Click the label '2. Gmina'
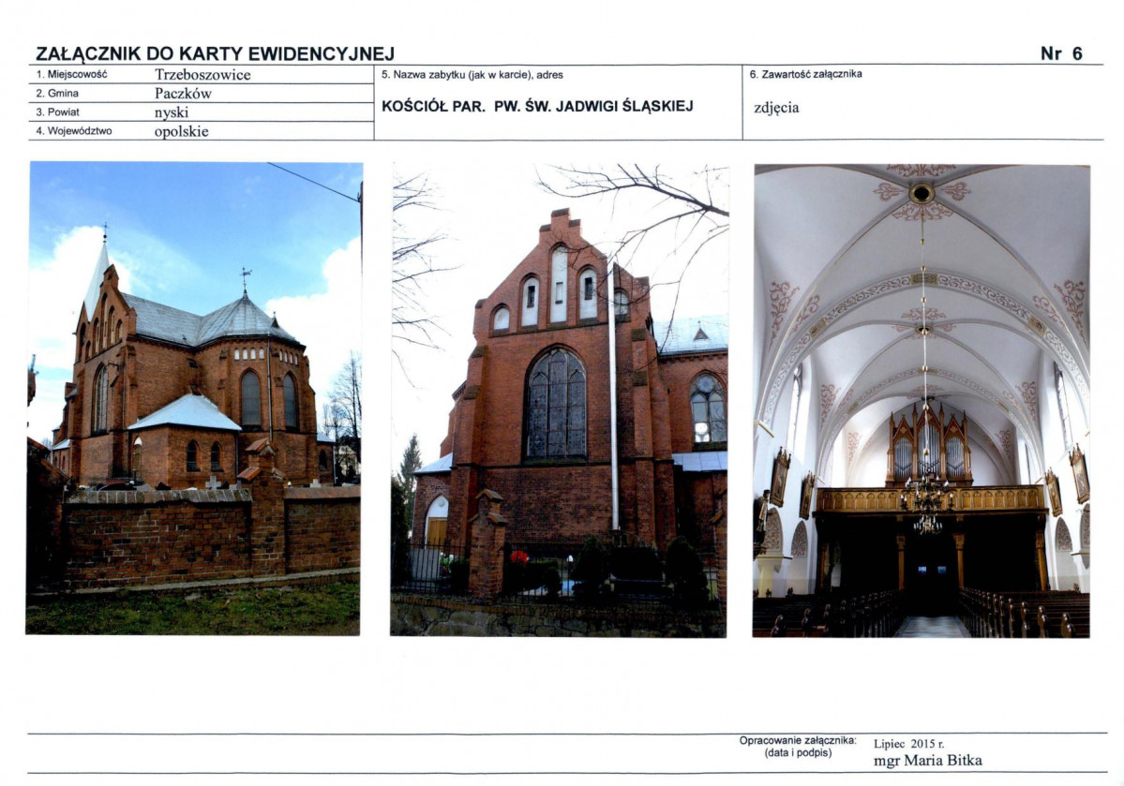Viewport: 1124px width, 786px height. [57, 93]
